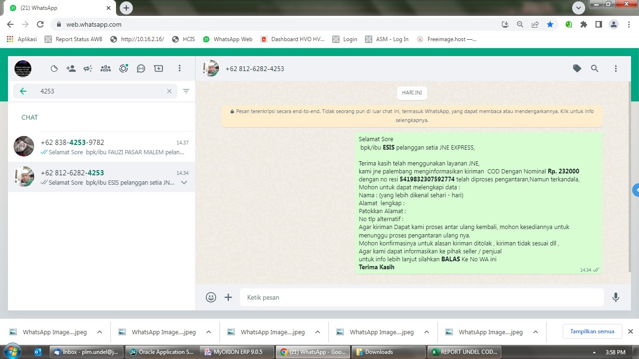Click the Tampilkan semua downloads button
The width and height of the screenshot is (639, 359).
pyautogui.click(x=592, y=331)
